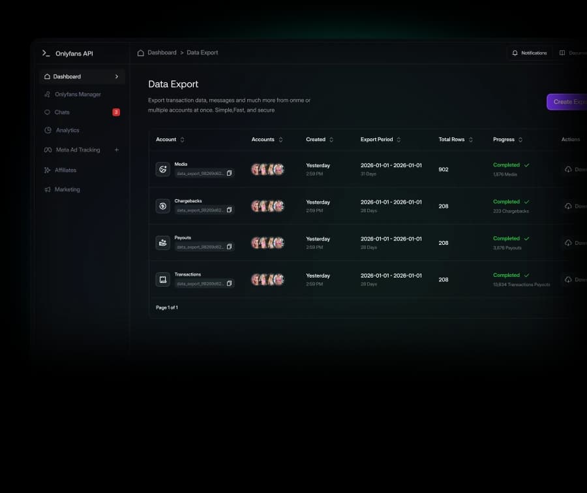Click the home icon in breadcrumb
The width and height of the screenshot is (587, 493).
(x=141, y=53)
